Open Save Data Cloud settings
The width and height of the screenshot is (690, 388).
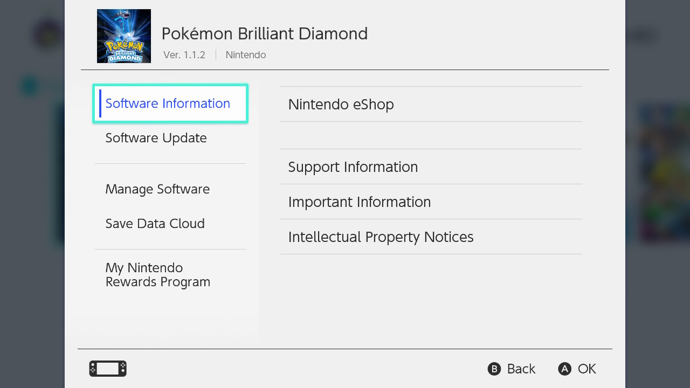point(155,224)
